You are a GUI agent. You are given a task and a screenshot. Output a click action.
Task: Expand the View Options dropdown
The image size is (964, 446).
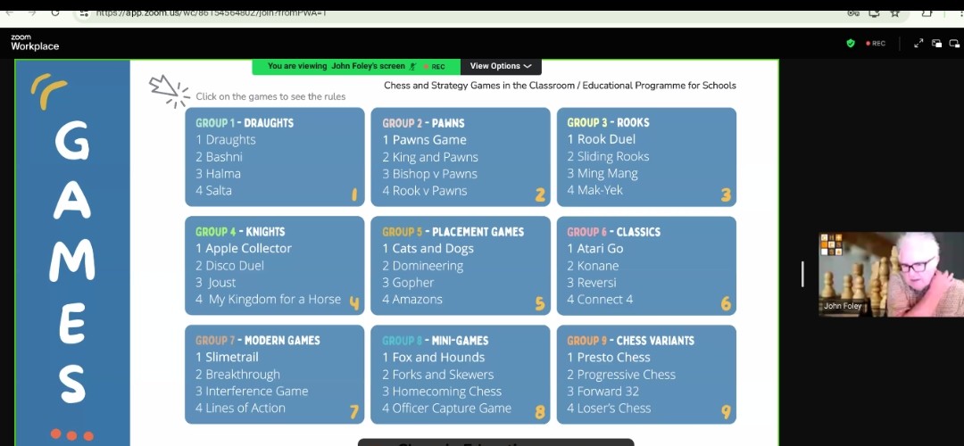500,66
